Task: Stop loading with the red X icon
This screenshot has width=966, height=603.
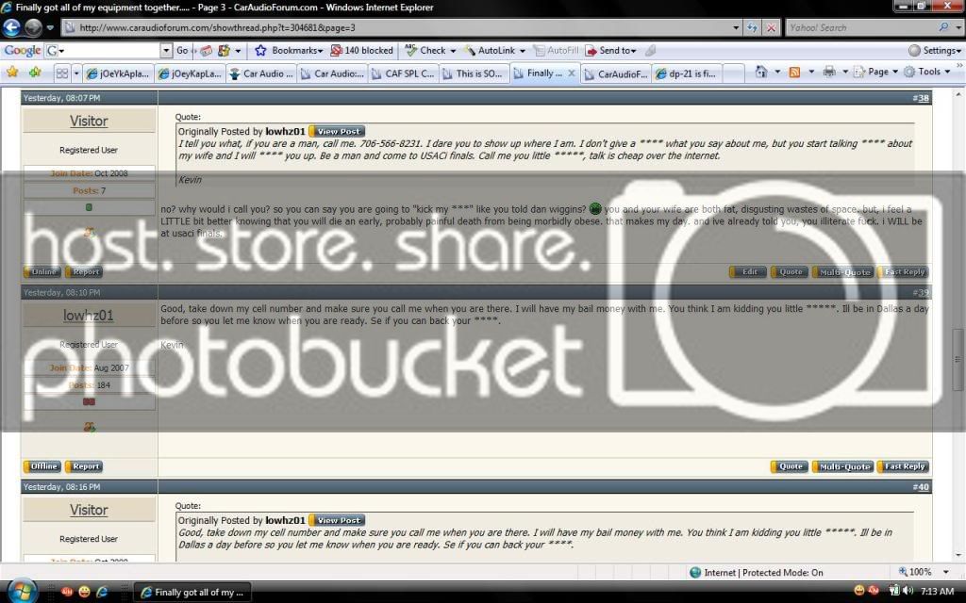Action: (x=771, y=27)
